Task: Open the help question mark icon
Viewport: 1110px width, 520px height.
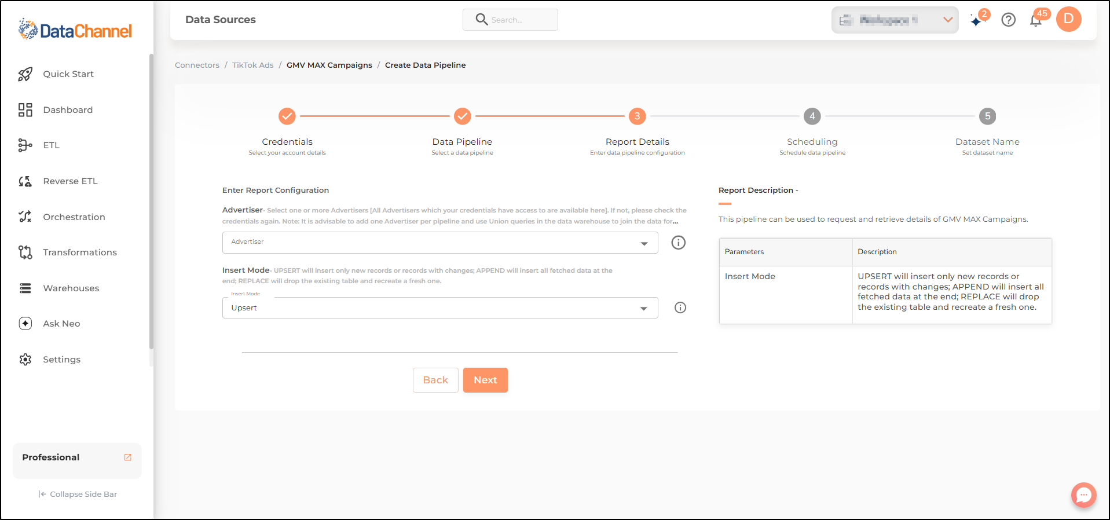Action: pos(1009,20)
